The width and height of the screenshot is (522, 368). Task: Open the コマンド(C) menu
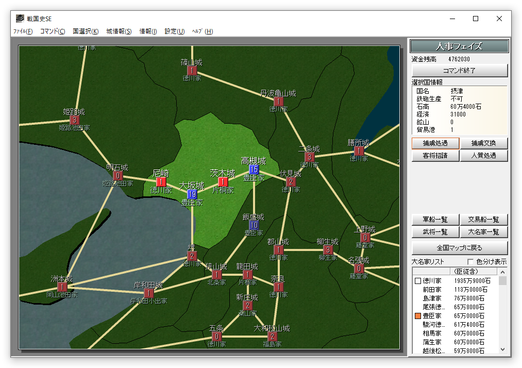click(53, 31)
